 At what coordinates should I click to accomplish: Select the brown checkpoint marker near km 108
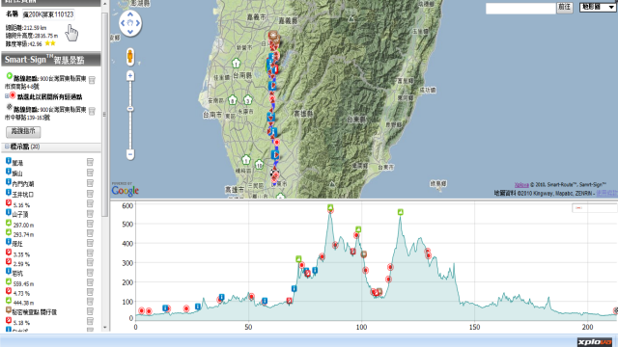379,291
